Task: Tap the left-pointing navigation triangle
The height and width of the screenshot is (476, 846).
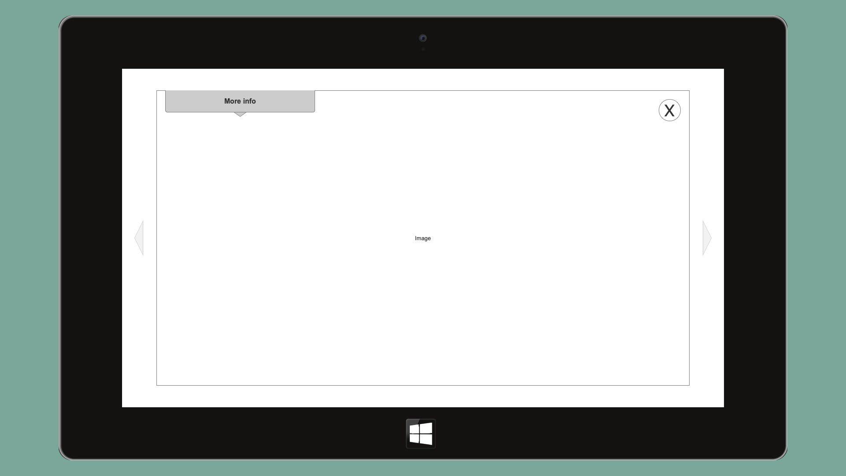Action: coord(140,238)
